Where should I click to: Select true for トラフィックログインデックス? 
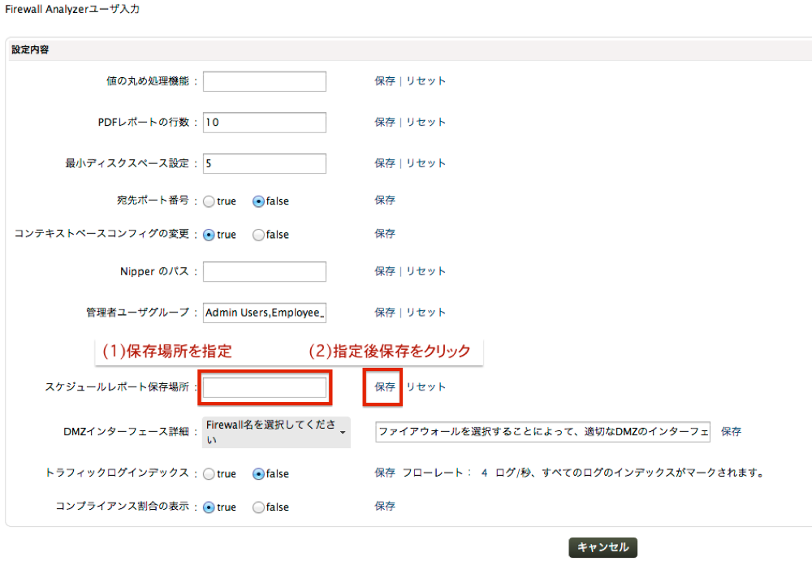point(209,473)
